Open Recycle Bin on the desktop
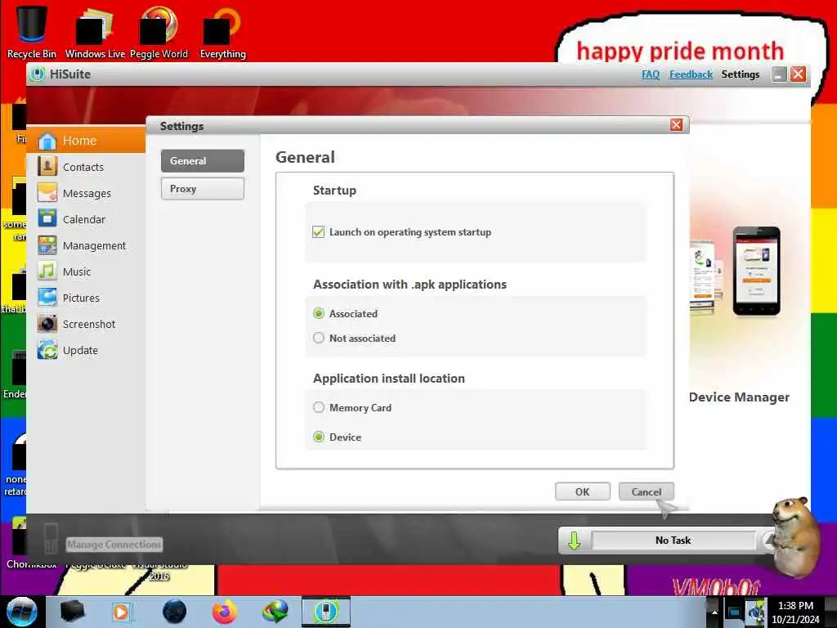The height and width of the screenshot is (628, 837). pyautogui.click(x=32, y=31)
